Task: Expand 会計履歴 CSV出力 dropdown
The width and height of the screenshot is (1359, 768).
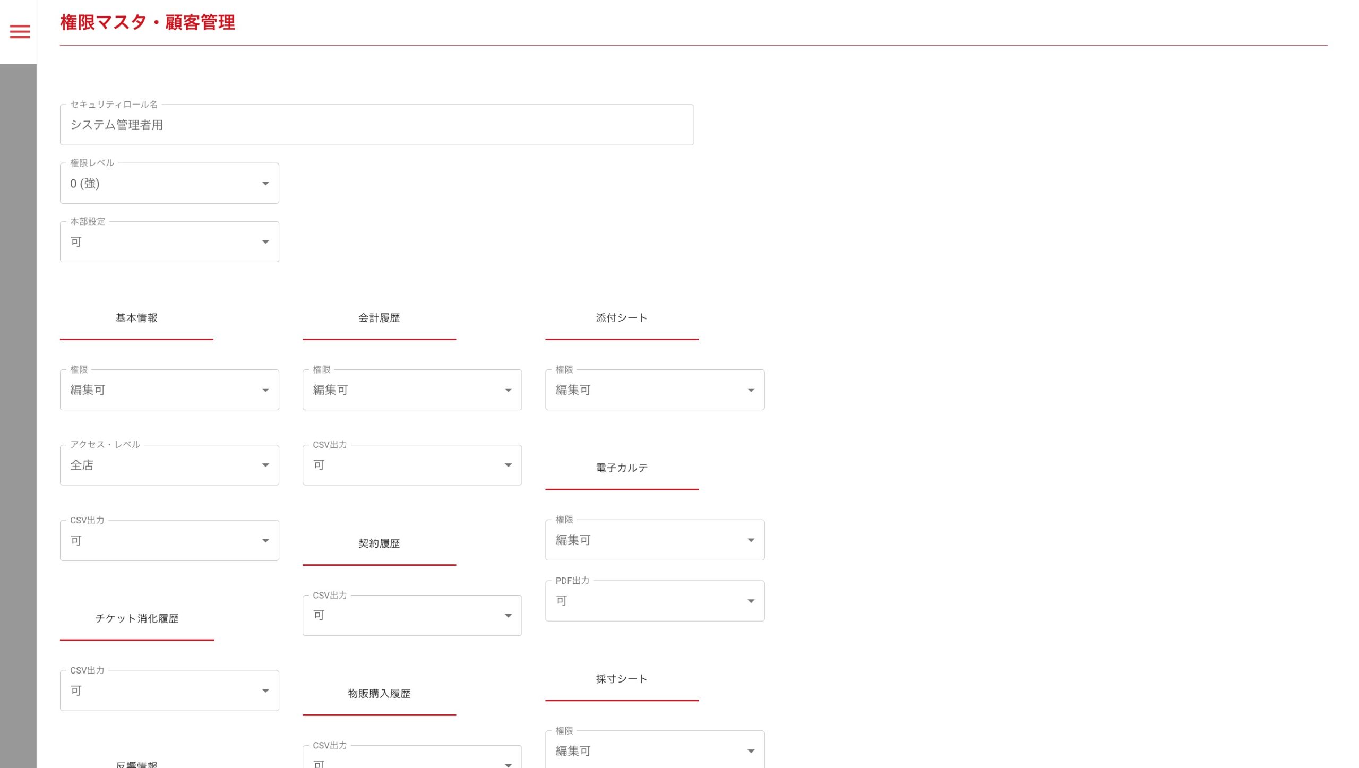Action: pyautogui.click(x=412, y=465)
